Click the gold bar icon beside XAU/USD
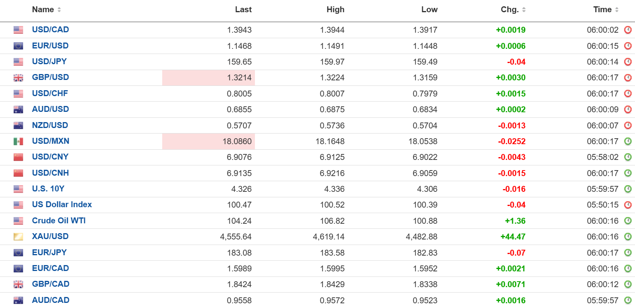 point(18,237)
